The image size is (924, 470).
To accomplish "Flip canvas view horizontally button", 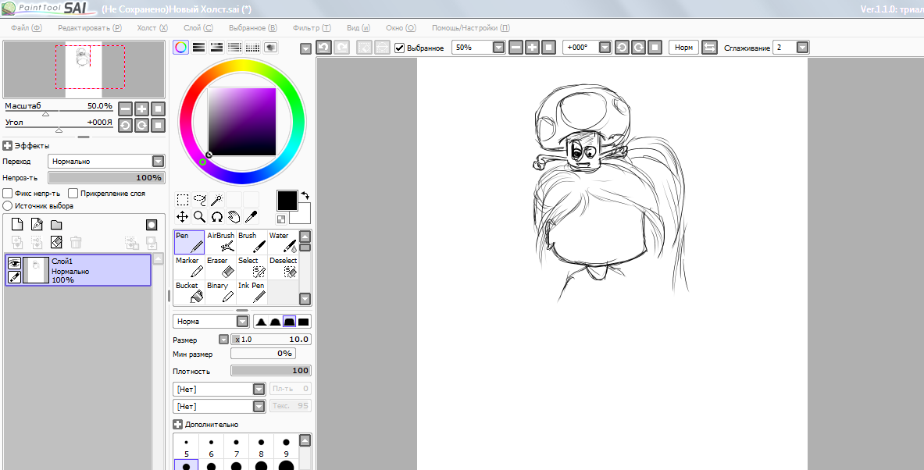I will [709, 47].
